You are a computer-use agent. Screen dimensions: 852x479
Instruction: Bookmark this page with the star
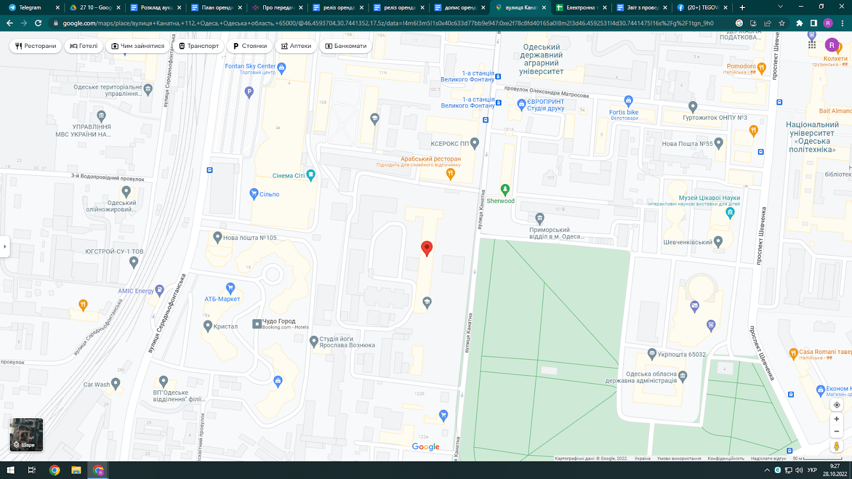[782, 23]
